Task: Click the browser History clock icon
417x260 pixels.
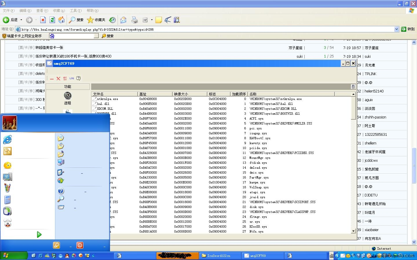Action: [112, 20]
